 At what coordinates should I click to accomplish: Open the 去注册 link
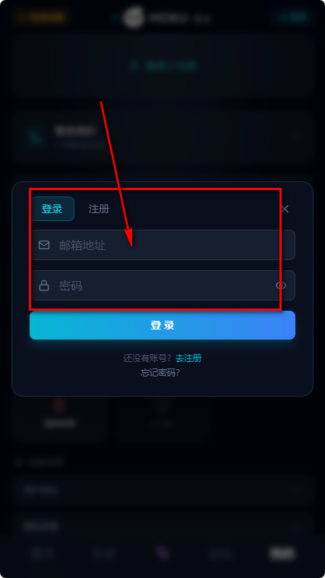pyautogui.click(x=188, y=358)
